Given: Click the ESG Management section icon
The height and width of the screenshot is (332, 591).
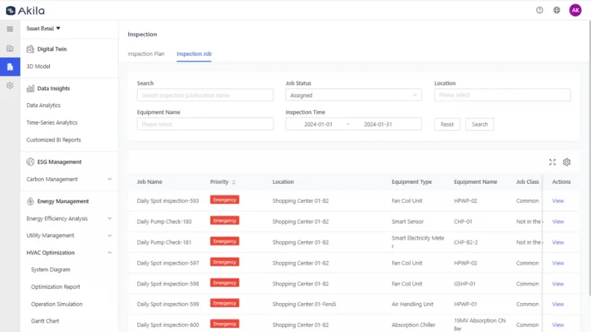Looking at the screenshot, I should point(30,162).
